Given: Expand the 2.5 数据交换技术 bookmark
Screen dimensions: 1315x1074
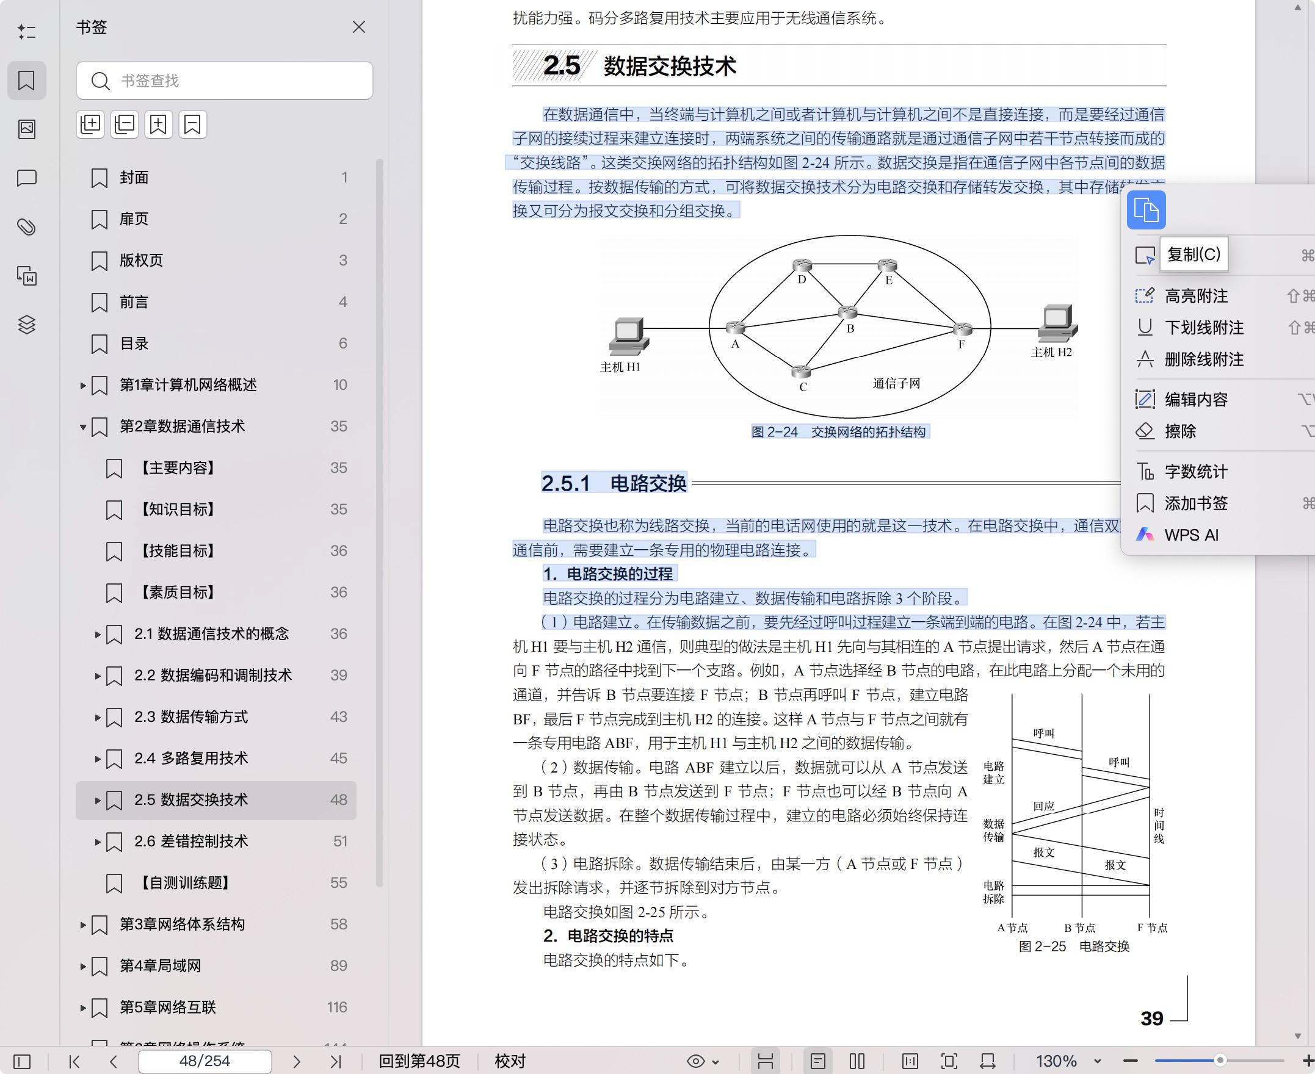Looking at the screenshot, I should (98, 800).
